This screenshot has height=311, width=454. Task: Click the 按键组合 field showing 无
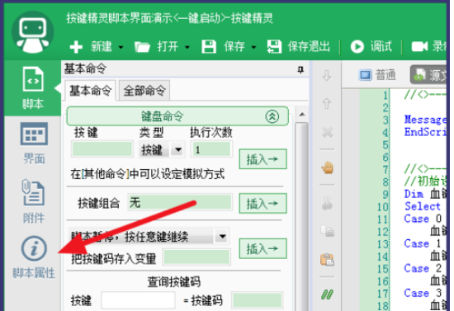pos(180,202)
